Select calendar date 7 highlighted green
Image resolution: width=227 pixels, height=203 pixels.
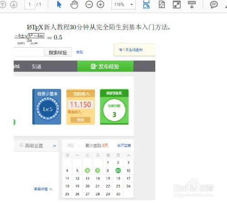click(98, 170)
